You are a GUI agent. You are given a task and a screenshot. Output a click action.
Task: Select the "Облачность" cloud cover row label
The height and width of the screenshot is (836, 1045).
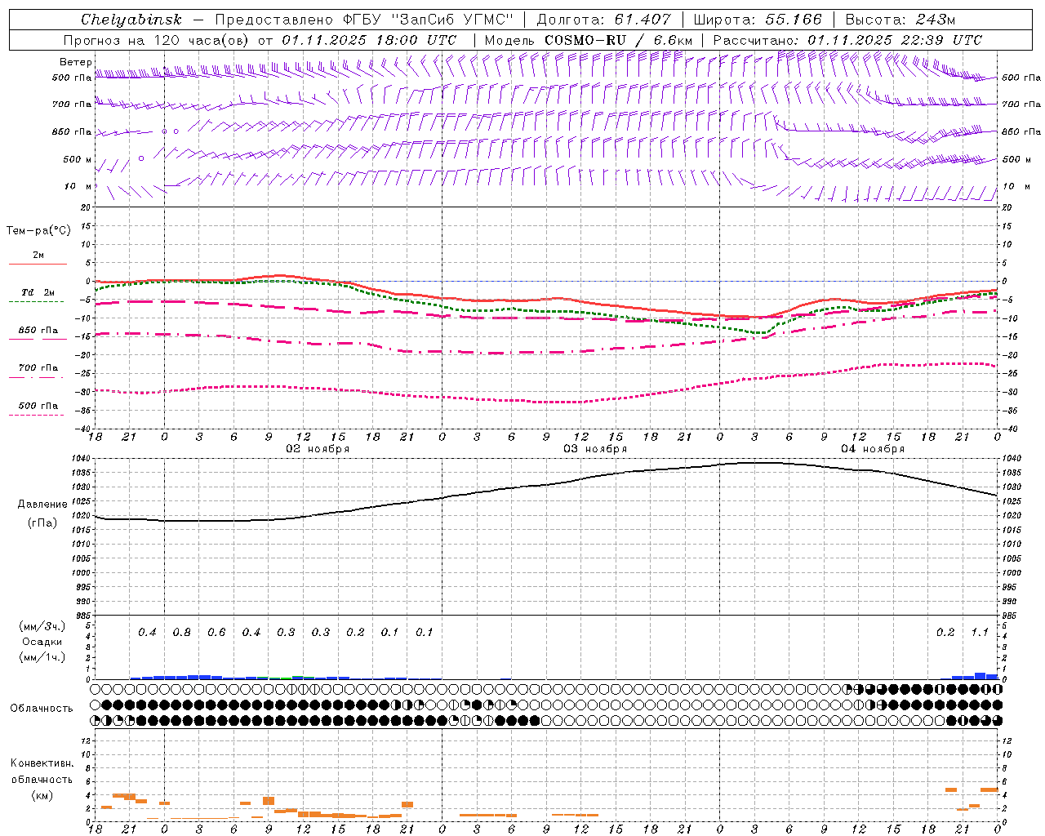[x=42, y=708]
